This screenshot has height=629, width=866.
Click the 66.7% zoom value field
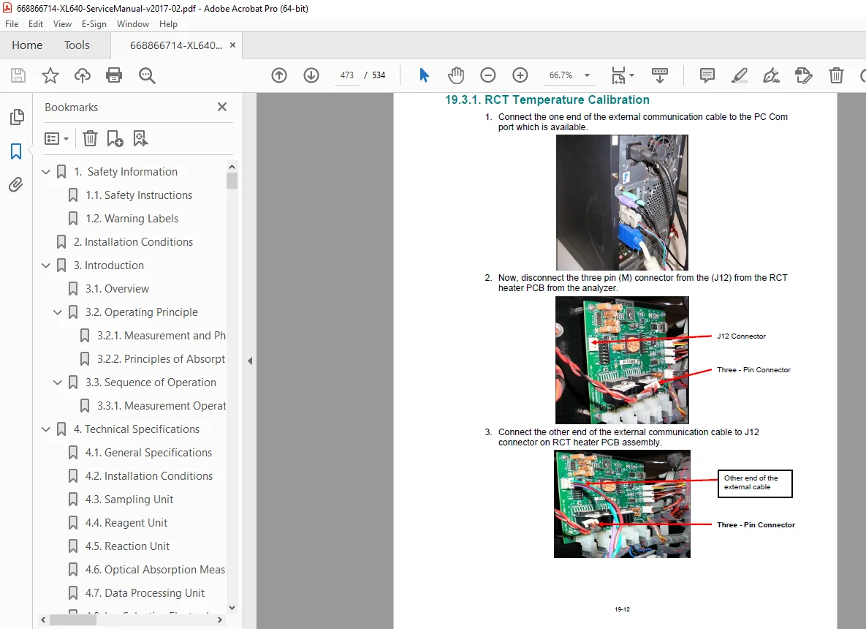click(561, 75)
